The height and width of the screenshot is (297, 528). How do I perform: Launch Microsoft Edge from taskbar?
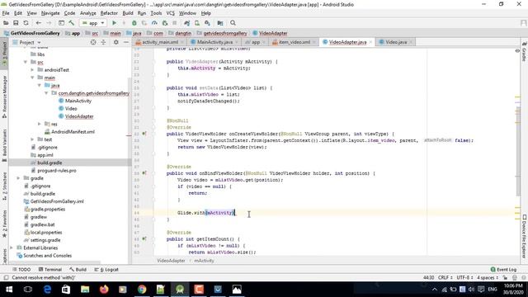[x=47, y=290]
